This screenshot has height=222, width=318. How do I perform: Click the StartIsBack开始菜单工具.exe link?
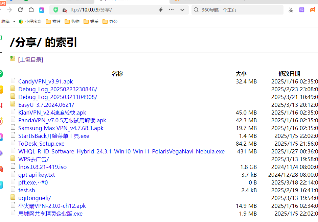pos(54,136)
